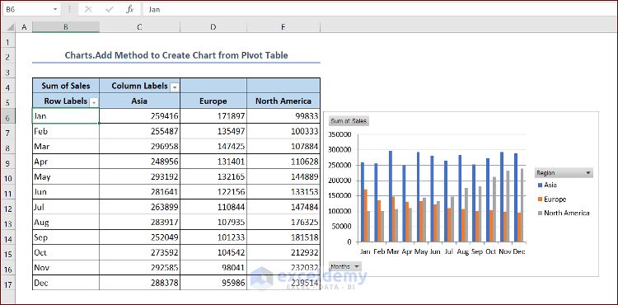Open the Row Labels filter dropdown
The height and width of the screenshot is (305, 618).
point(94,103)
